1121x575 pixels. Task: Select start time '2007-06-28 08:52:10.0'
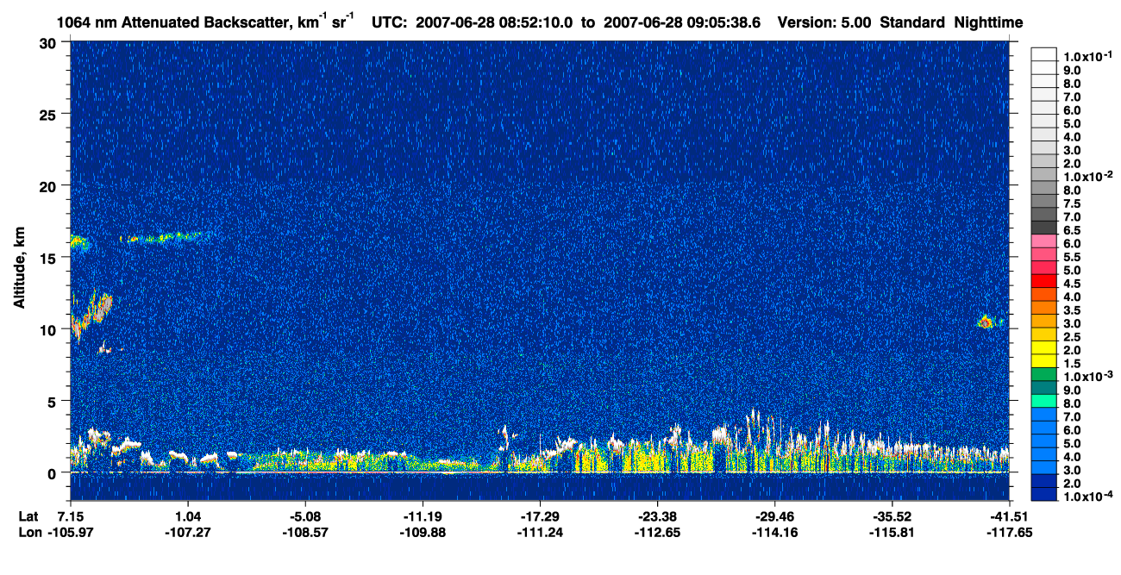point(493,22)
